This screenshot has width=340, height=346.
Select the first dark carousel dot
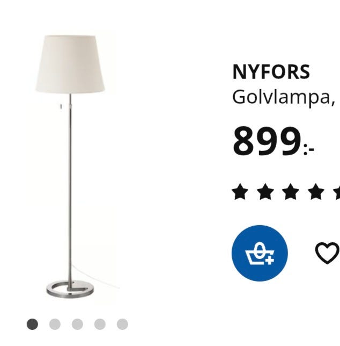[x=32, y=324]
